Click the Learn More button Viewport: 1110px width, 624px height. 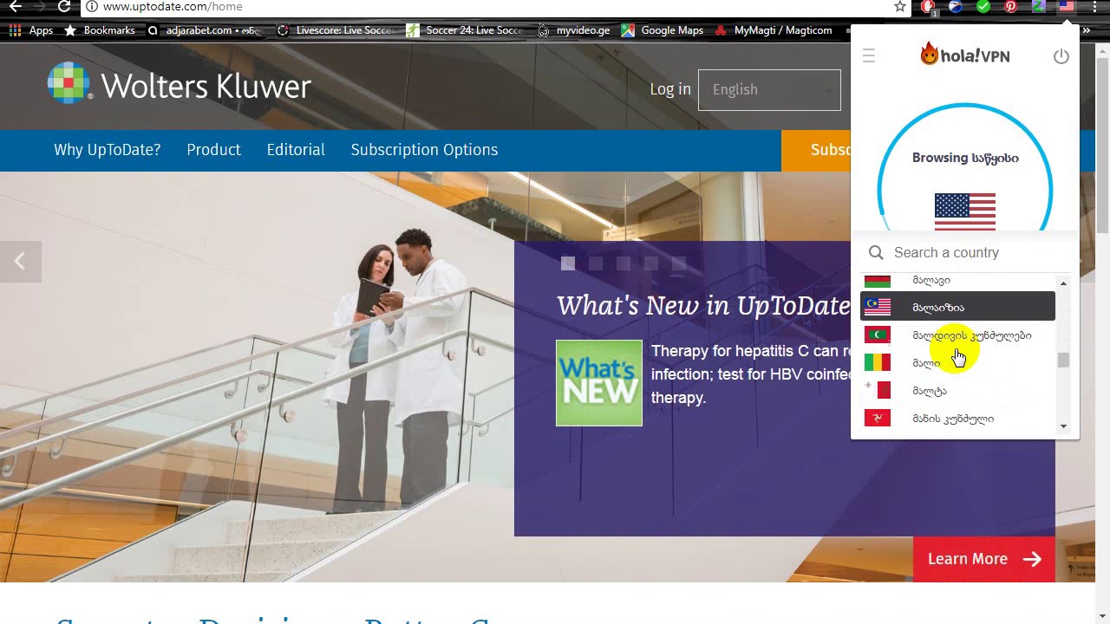[x=984, y=559]
